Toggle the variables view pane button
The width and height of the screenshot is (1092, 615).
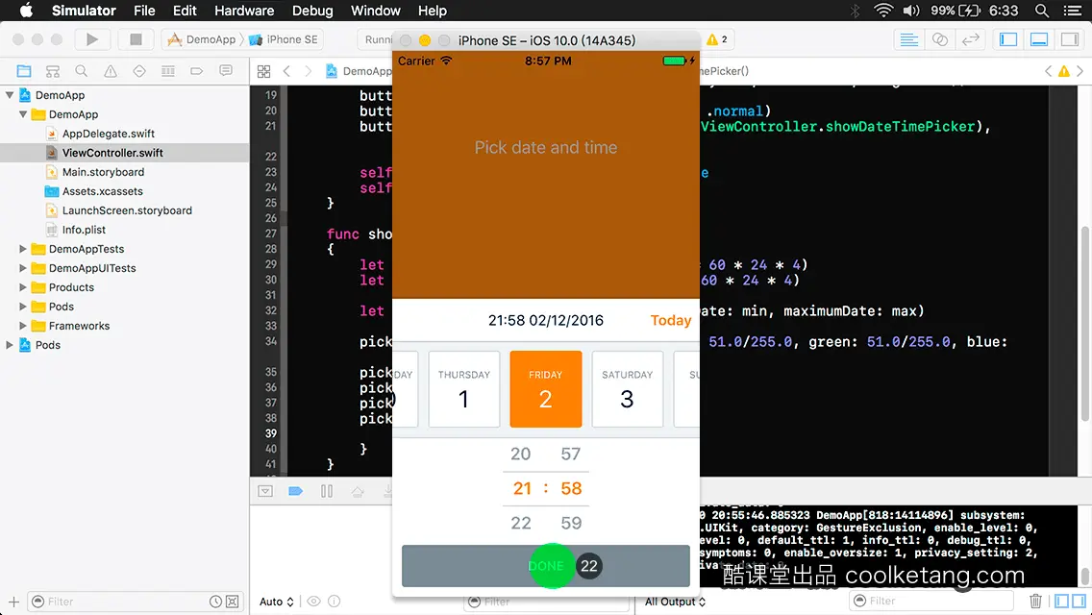pos(1061,602)
